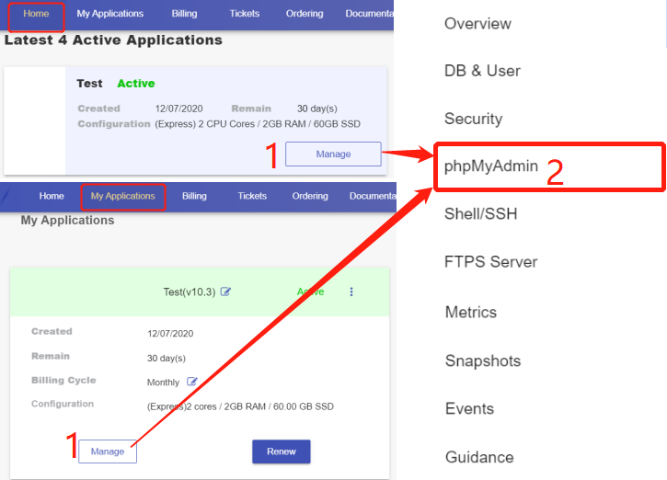Open the three-dot menu on the Test(v10.3) card
Screen dimensions: 667x480
click(351, 292)
